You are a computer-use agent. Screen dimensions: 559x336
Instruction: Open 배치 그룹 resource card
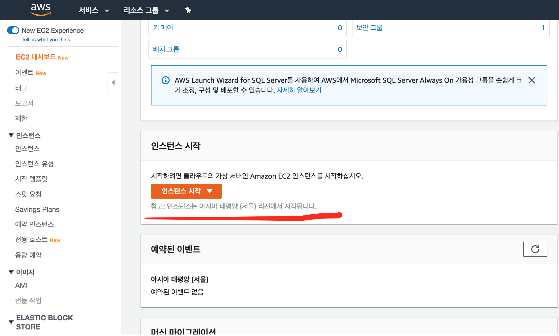[x=166, y=49]
